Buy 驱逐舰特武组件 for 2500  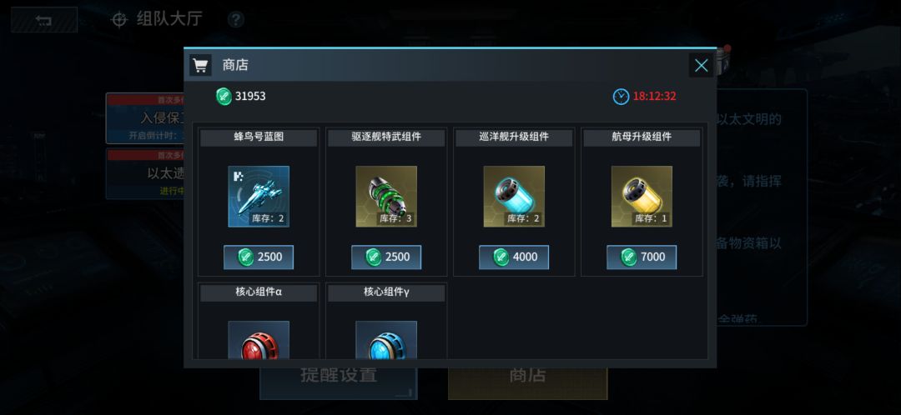(386, 257)
